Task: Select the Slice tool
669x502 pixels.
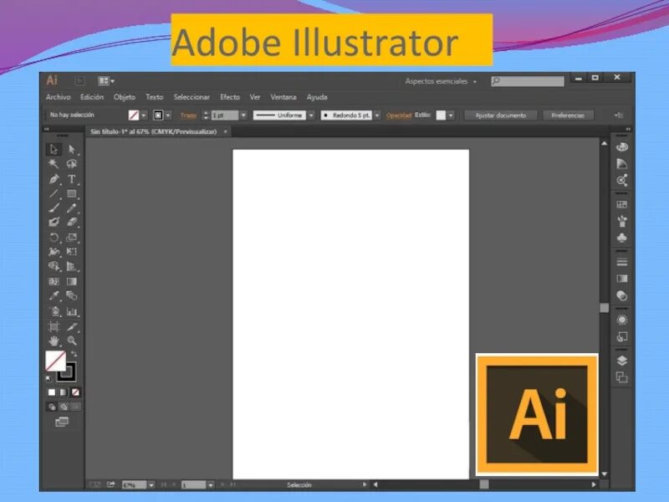Action: [72, 327]
